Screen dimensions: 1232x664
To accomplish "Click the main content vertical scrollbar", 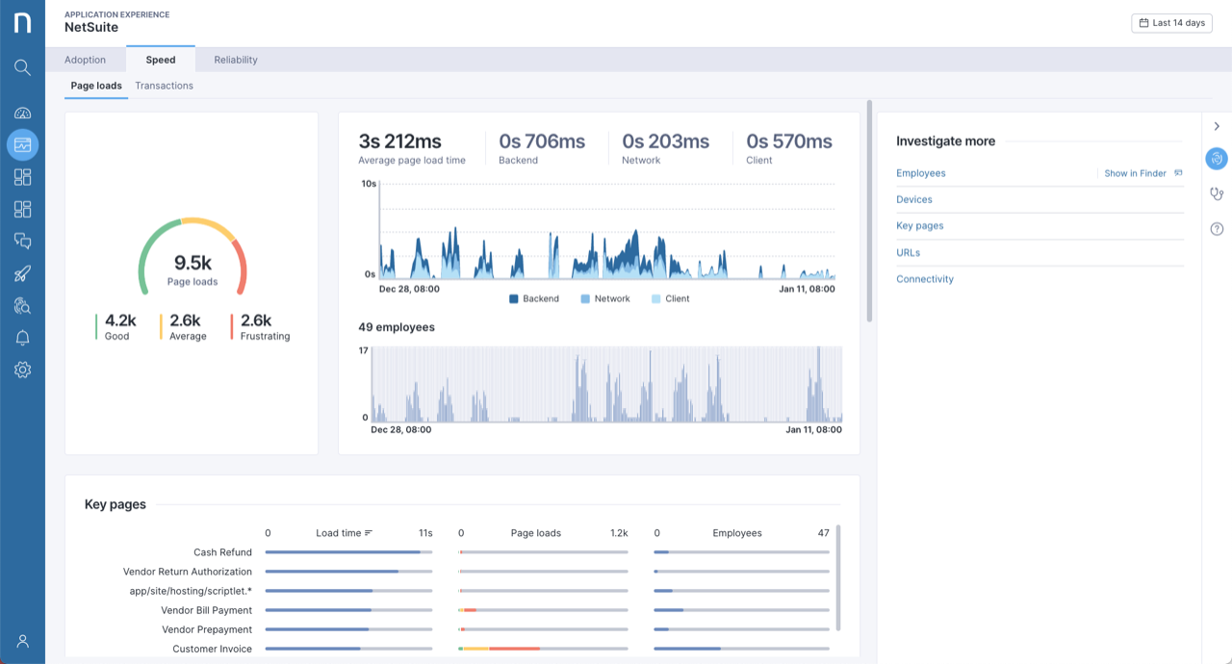I will coord(870,211).
